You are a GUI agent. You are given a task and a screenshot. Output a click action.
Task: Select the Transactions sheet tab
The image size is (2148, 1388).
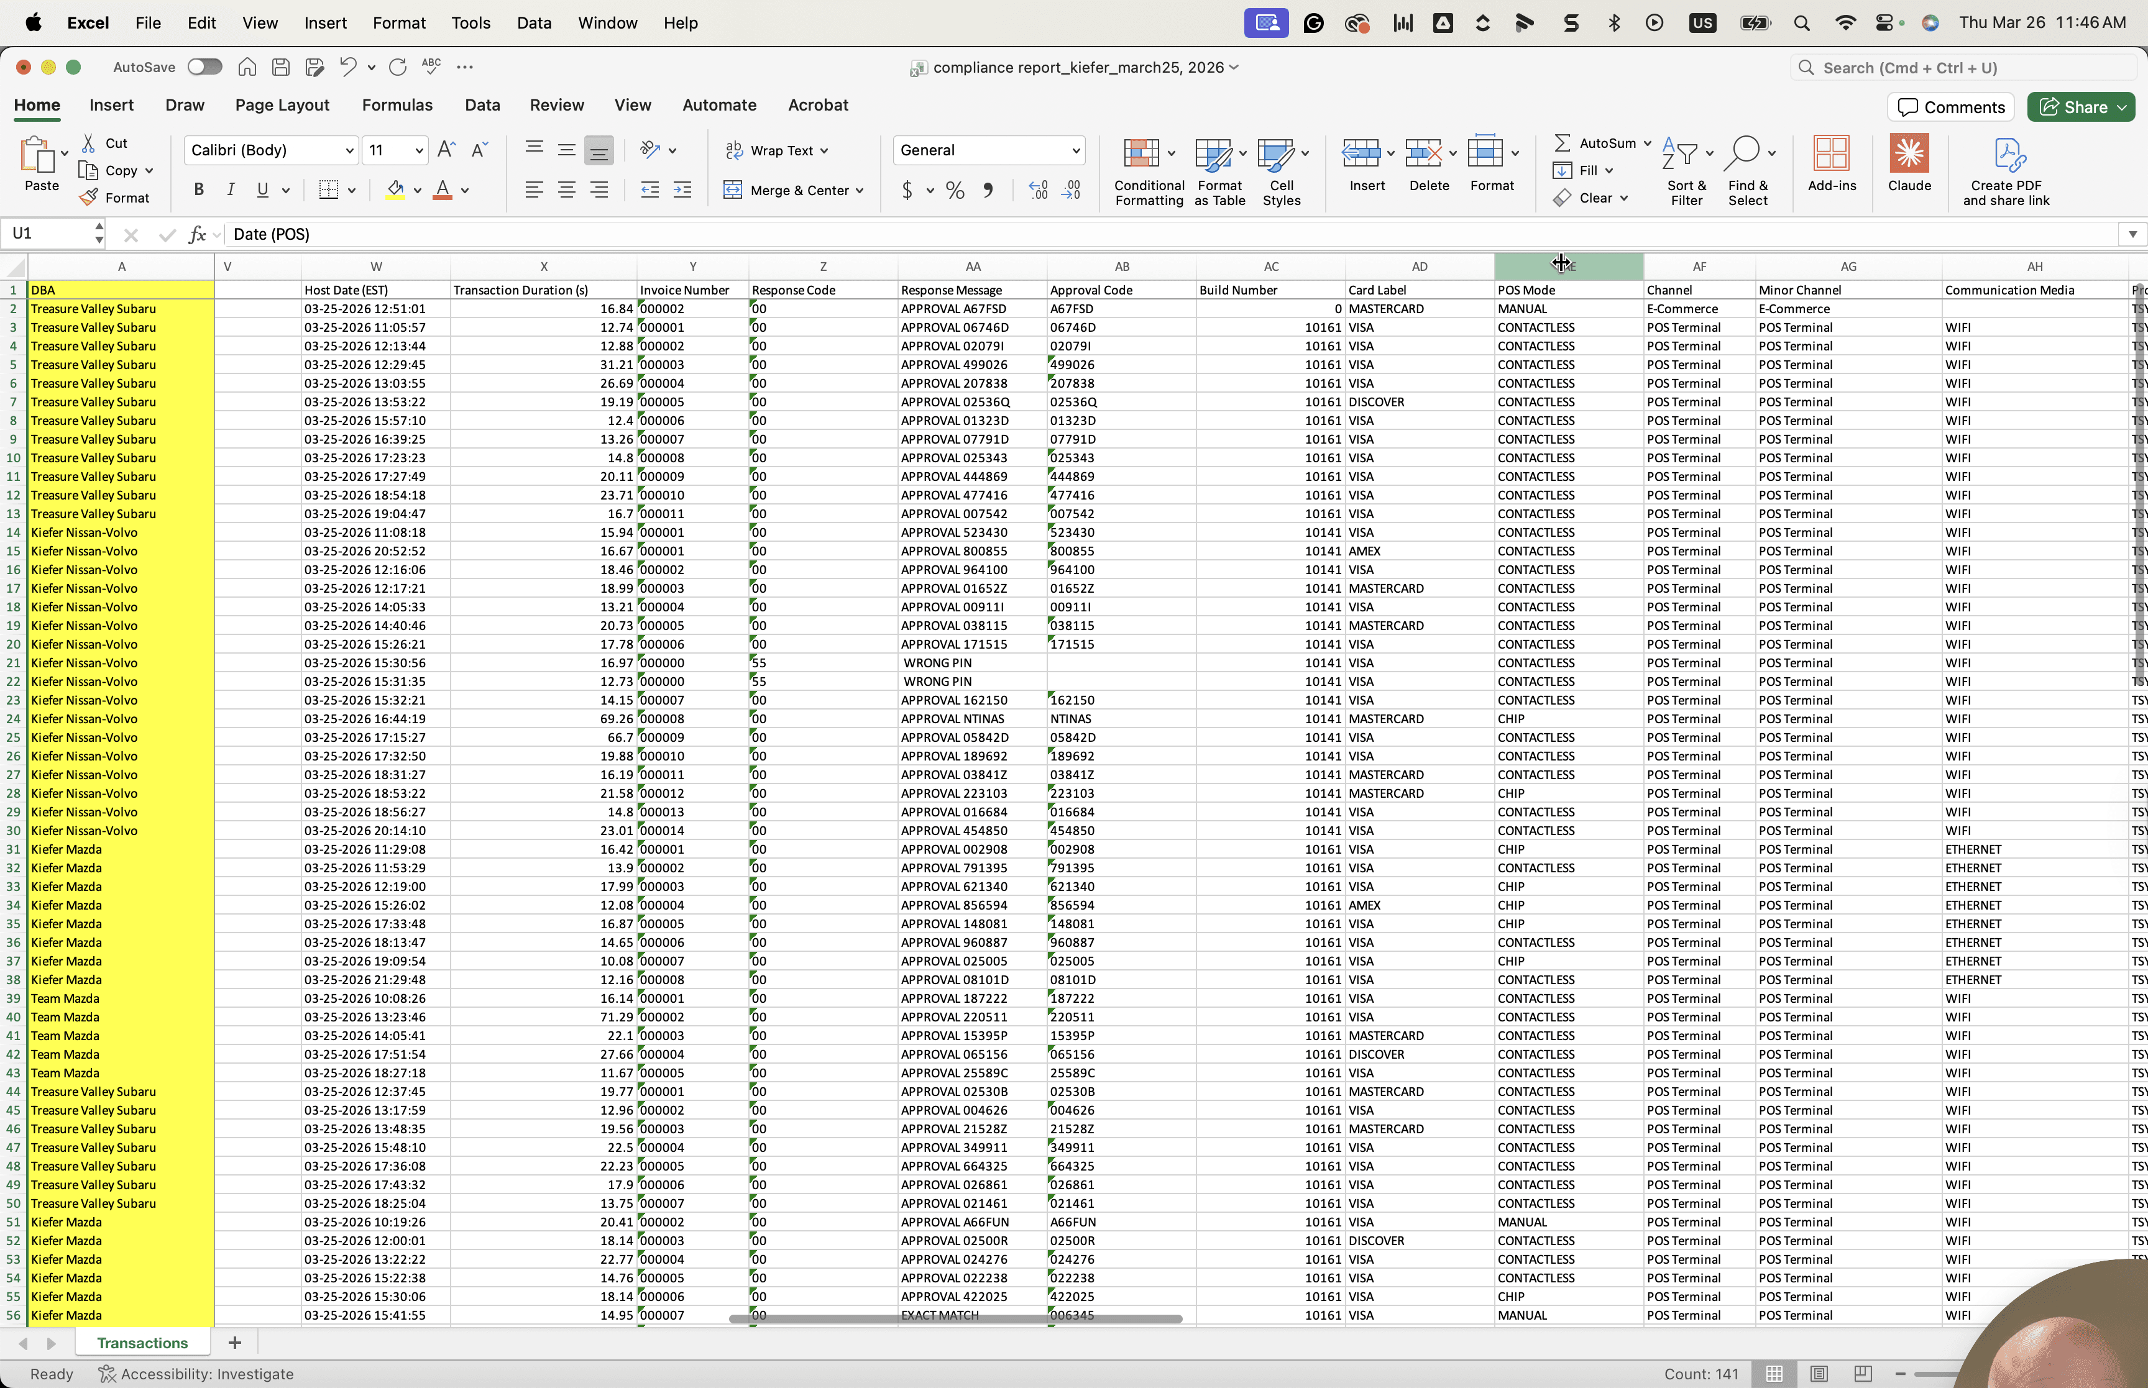pyautogui.click(x=142, y=1343)
